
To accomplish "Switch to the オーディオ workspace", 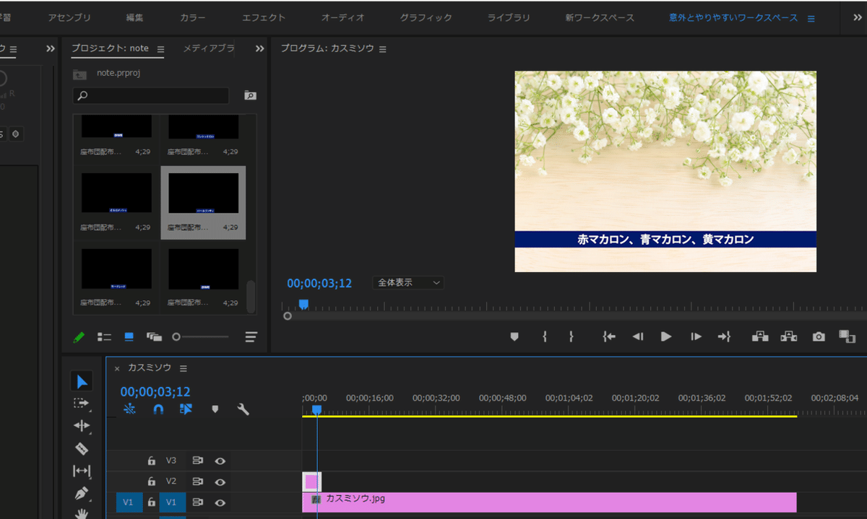I will (x=342, y=17).
